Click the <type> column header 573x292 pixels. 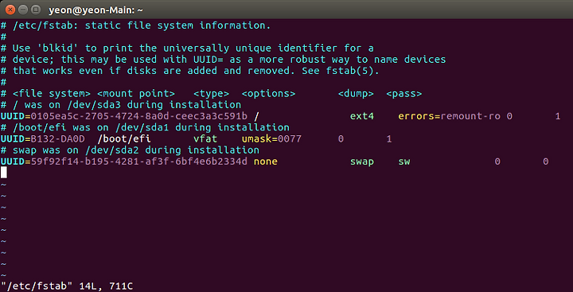(x=211, y=94)
